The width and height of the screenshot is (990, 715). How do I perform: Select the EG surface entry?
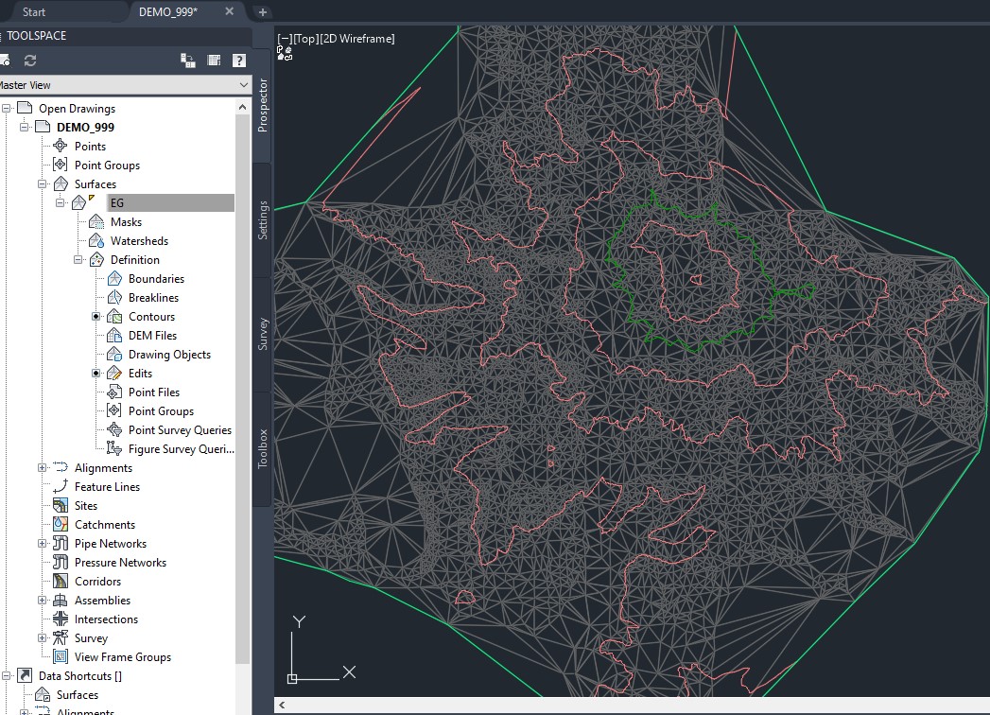tap(118, 201)
